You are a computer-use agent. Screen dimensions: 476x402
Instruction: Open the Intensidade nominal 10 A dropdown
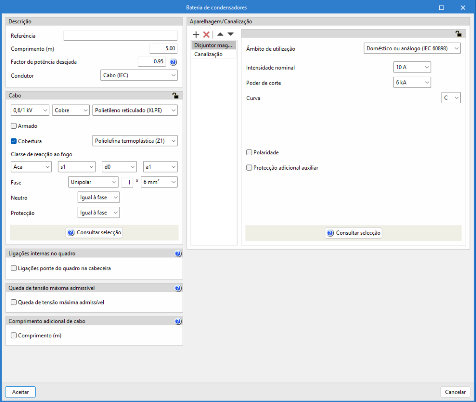412,67
